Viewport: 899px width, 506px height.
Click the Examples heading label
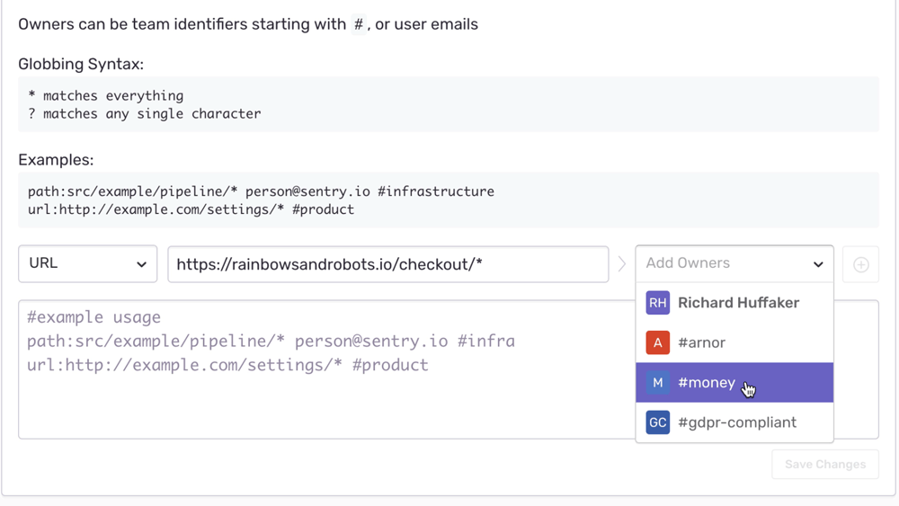tap(56, 160)
